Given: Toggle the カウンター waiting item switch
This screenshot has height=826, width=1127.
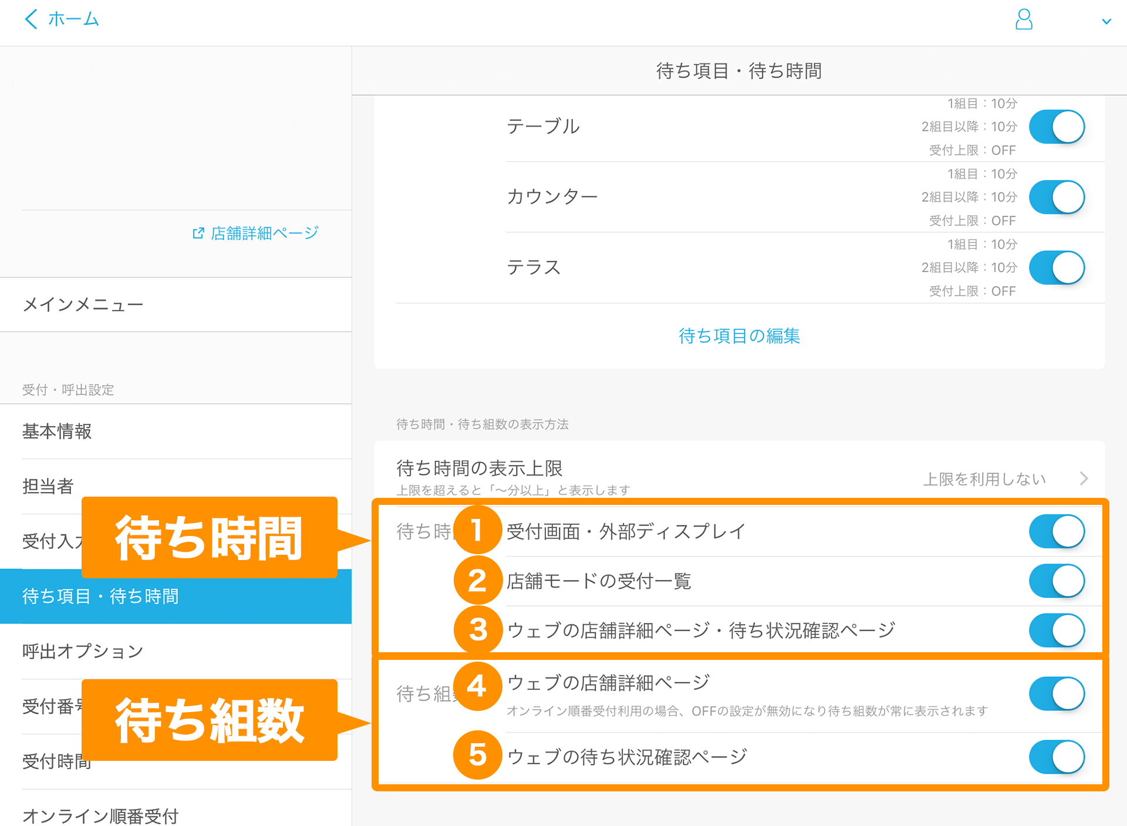Looking at the screenshot, I should (1057, 197).
